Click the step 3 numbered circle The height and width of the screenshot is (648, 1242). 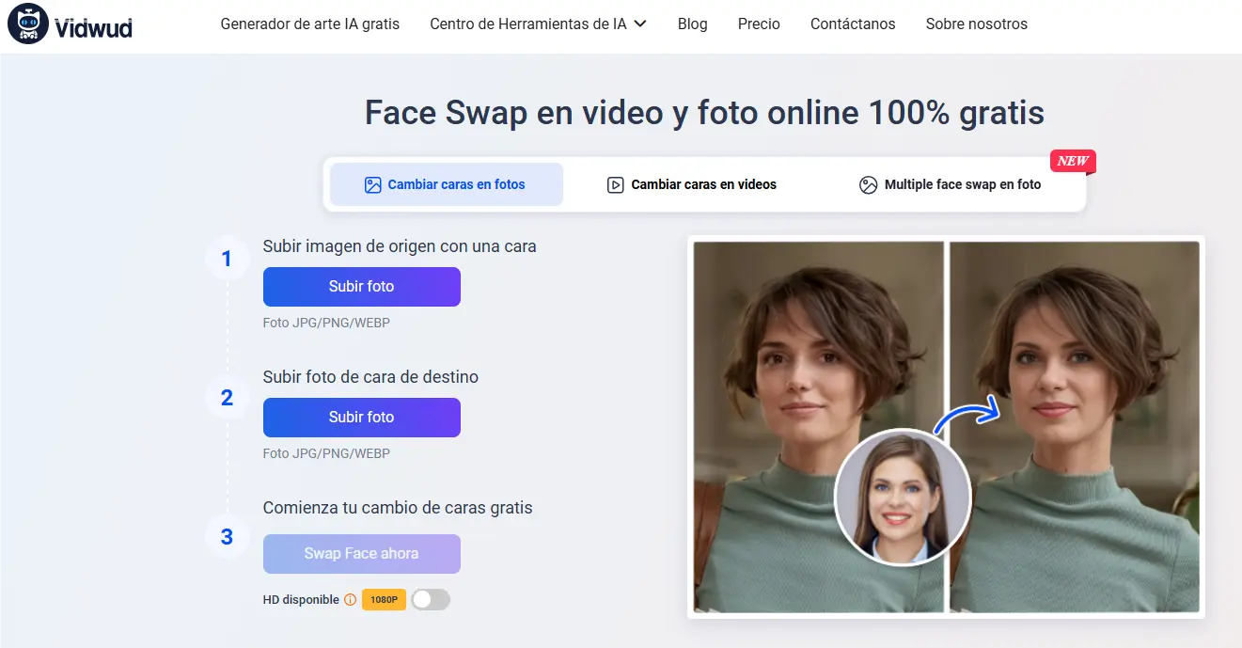coord(227,536)
